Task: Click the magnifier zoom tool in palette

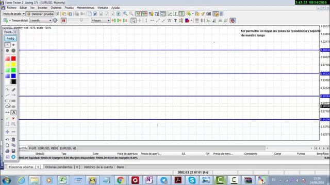Action: pyautogui.click(x=13, y=124)
